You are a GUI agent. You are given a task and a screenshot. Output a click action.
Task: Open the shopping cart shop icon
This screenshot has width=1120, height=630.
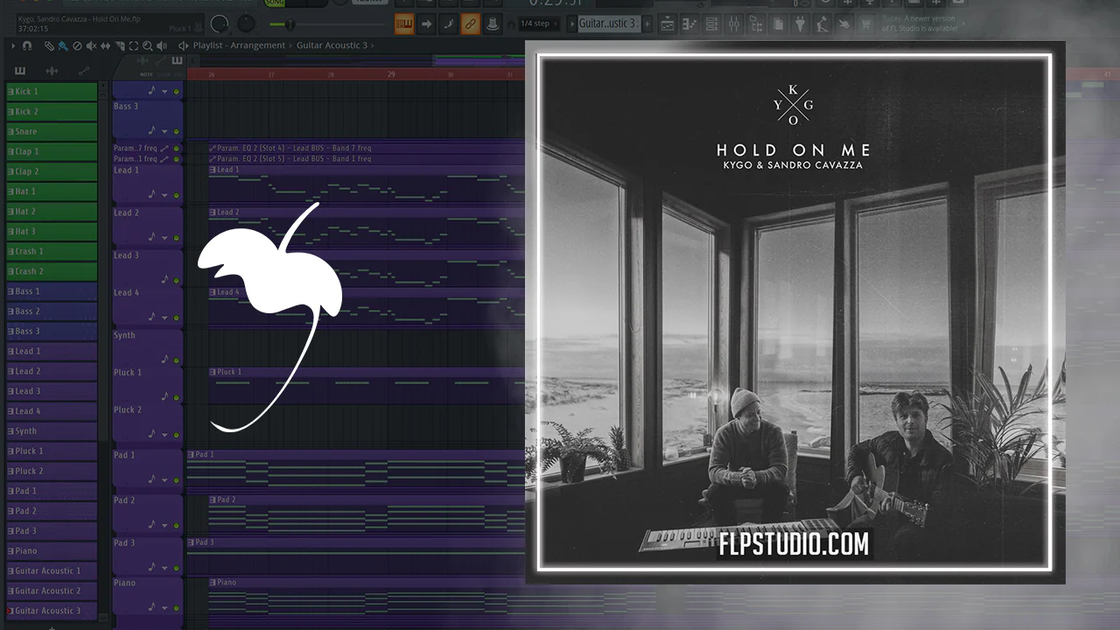[x=866, y=24]
